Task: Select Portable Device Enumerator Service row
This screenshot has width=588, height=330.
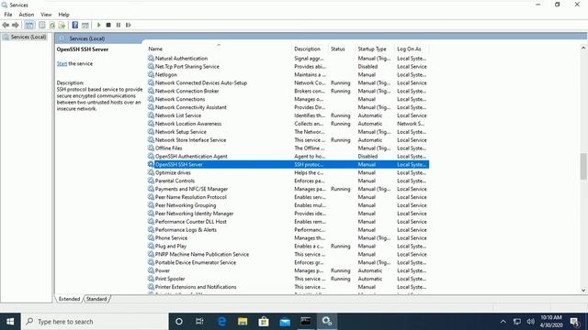Action: click(288, 263)
